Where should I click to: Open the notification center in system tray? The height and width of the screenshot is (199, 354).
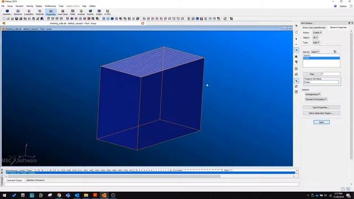point(348,195)
